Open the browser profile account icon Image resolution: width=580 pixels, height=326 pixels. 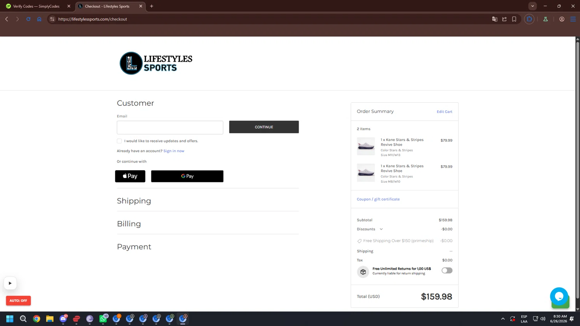[x=562, y=19]
